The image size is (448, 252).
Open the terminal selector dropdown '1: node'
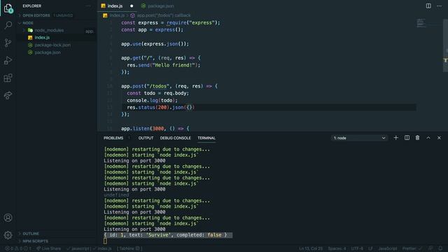(359, 138)
